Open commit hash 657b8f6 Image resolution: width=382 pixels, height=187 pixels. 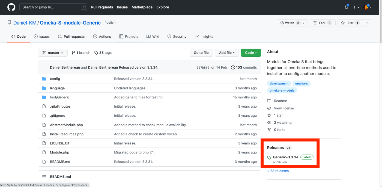coord(203,67)
